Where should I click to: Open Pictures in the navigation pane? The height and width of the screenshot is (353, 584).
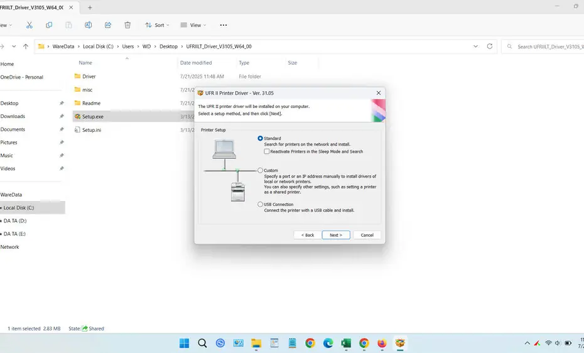click(x=9, y=142)
